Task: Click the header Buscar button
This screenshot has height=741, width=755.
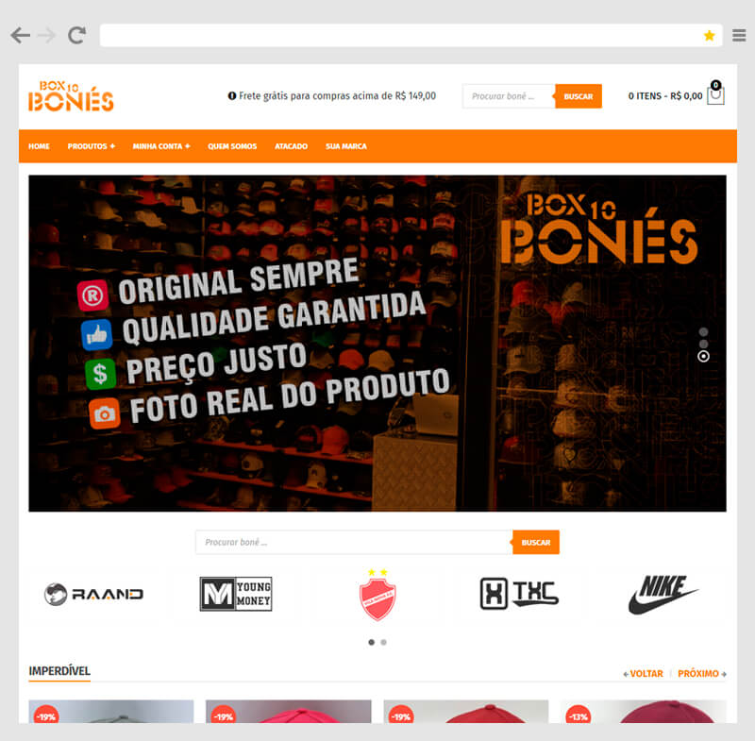Action: tap(578, 96)
